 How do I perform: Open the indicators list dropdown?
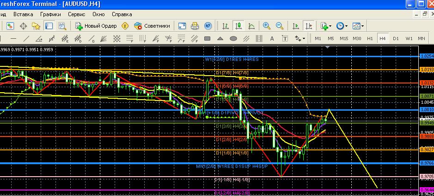point(326,26)
